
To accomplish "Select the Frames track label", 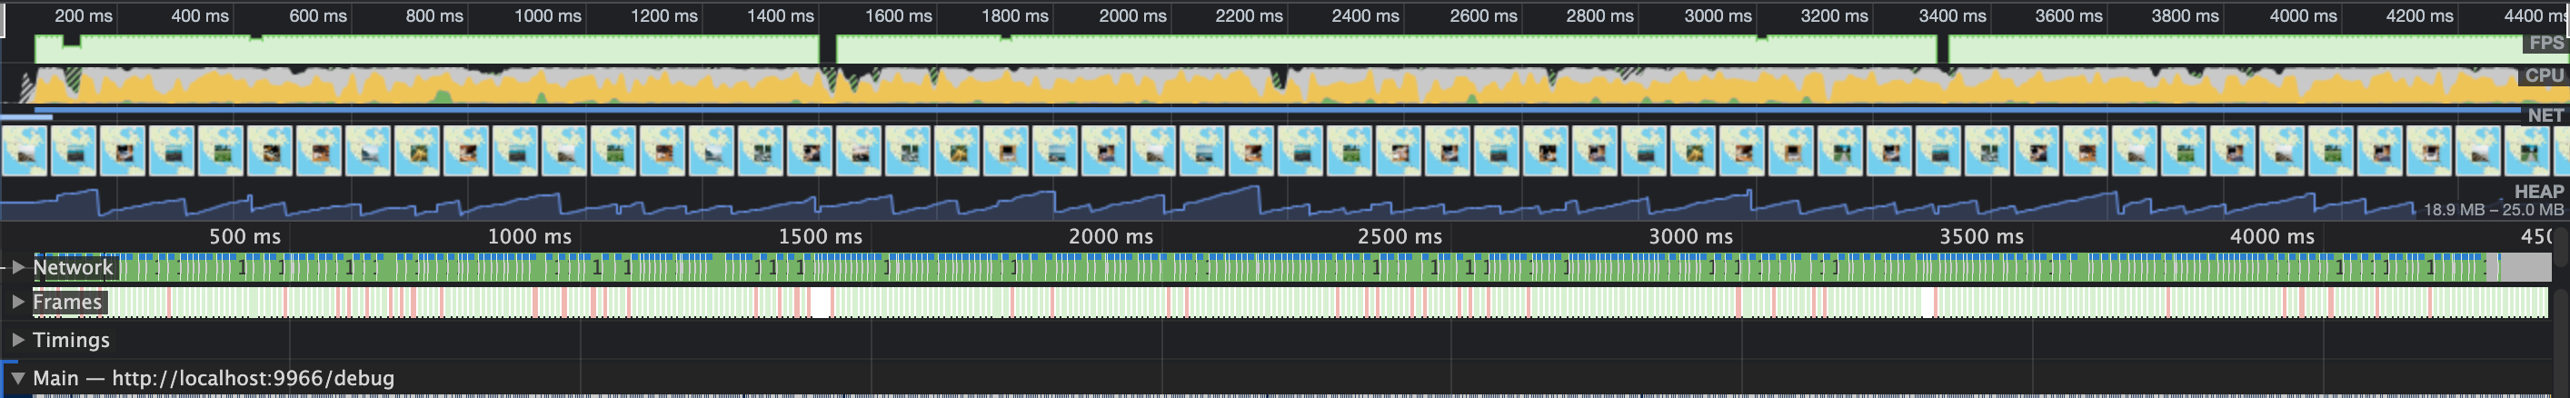I will (67, 302).
